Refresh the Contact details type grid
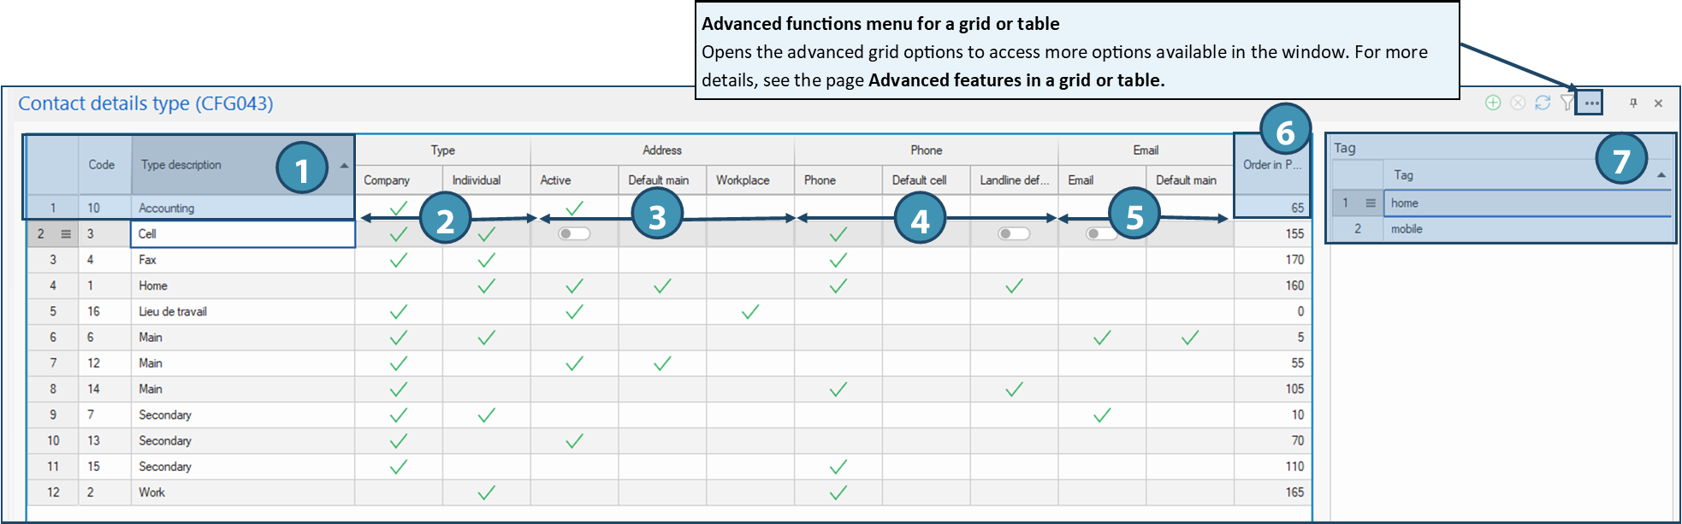Image resolution: width=1682 pixels, height=524 pixels. click(x=1543, y=103)
